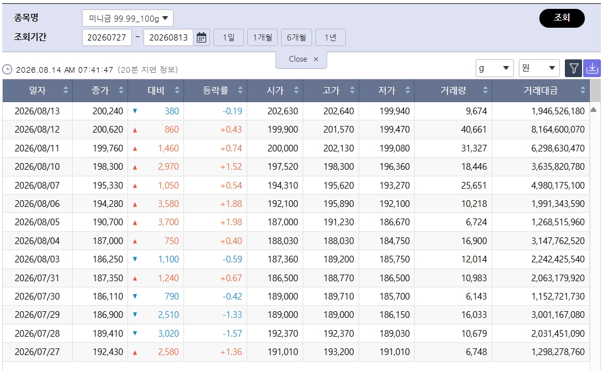Sort by 고가 column arrows
The width and height of the screenshot is (607, 370).
coord(352,90)
